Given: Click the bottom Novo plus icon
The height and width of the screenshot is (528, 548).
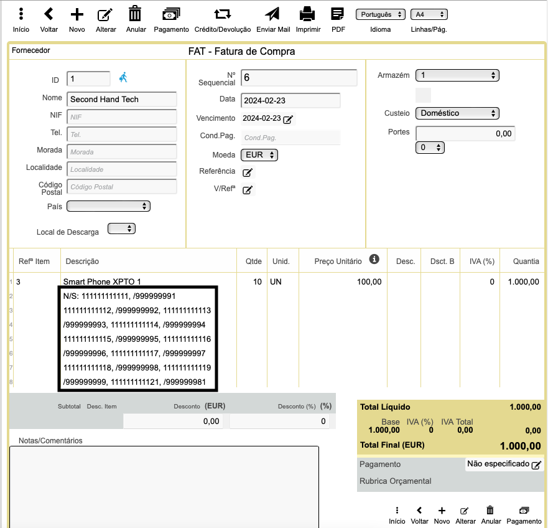Looking at the screenshot, I should 442,511.
